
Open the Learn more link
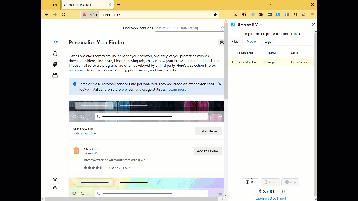tap(177, 89)
